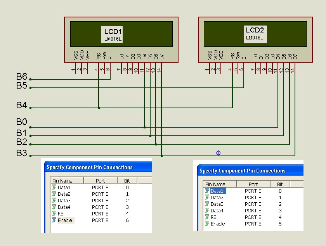The height and width of the screenshot is (246, 326).
Task: Click VSS pin 1 on LCD1
Action: (76, 68)
